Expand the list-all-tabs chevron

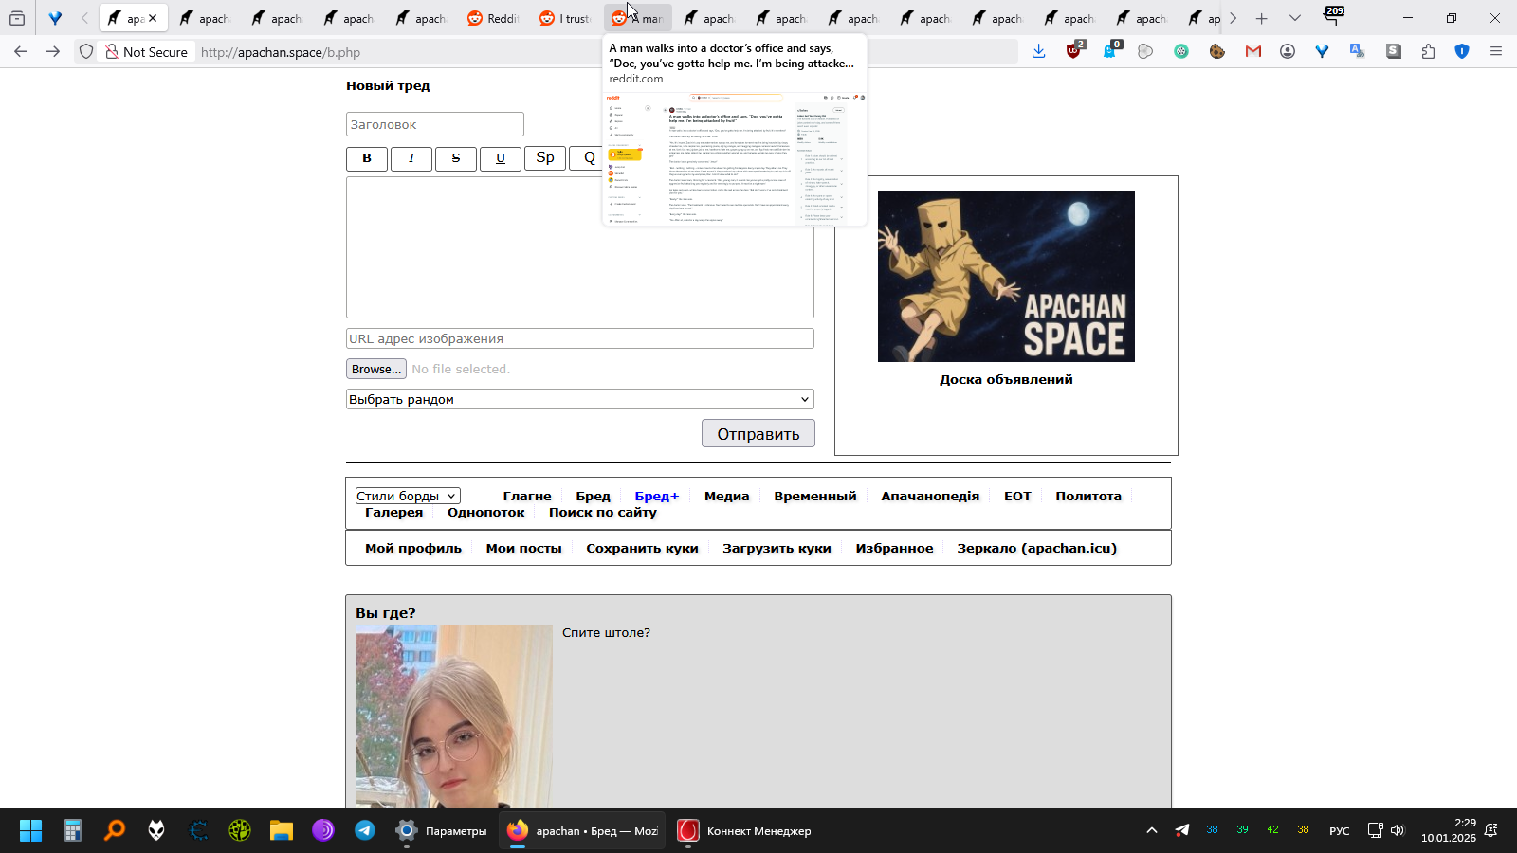click(1294, 18)
